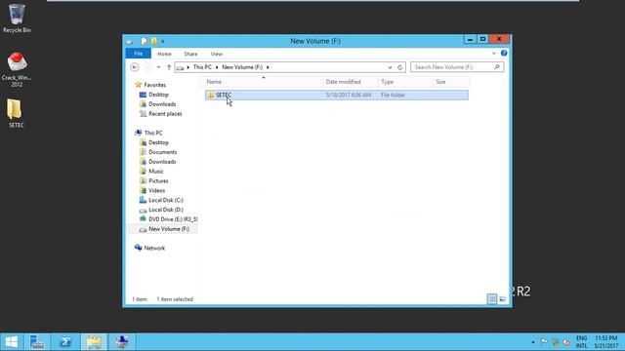This screenshot has width=625, height=351.
Task: Open Videos in the navigation pane
Action: tap(156, 190)
